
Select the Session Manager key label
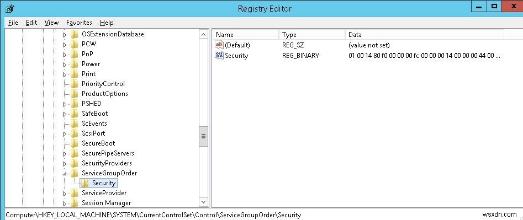click(107, 203)
